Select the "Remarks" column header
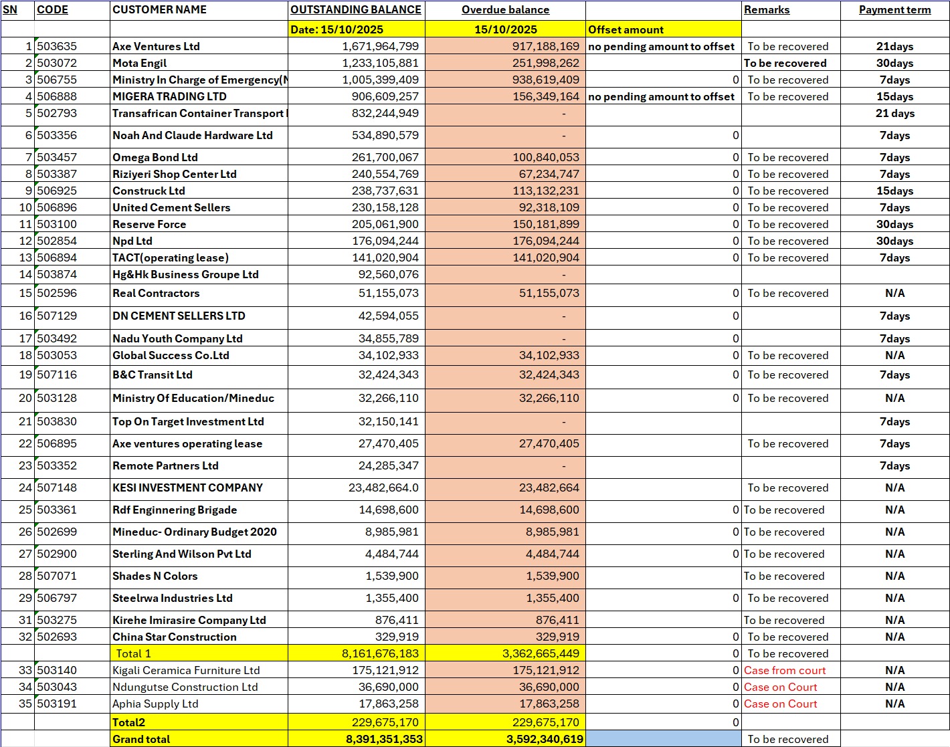The width and height of the screenshot is (950, 747). [767, 10]
